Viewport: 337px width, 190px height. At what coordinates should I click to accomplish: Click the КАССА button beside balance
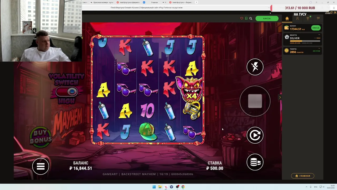click(316, 28)
